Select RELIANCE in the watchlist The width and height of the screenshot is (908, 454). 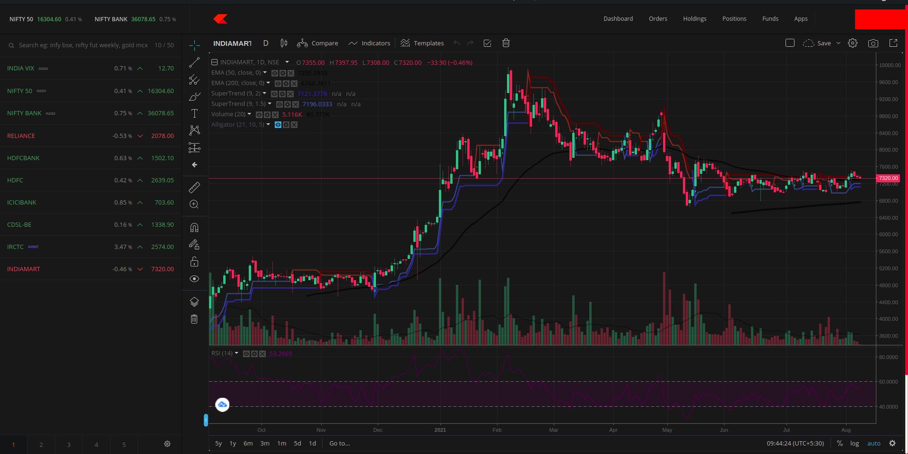point(90,136)
